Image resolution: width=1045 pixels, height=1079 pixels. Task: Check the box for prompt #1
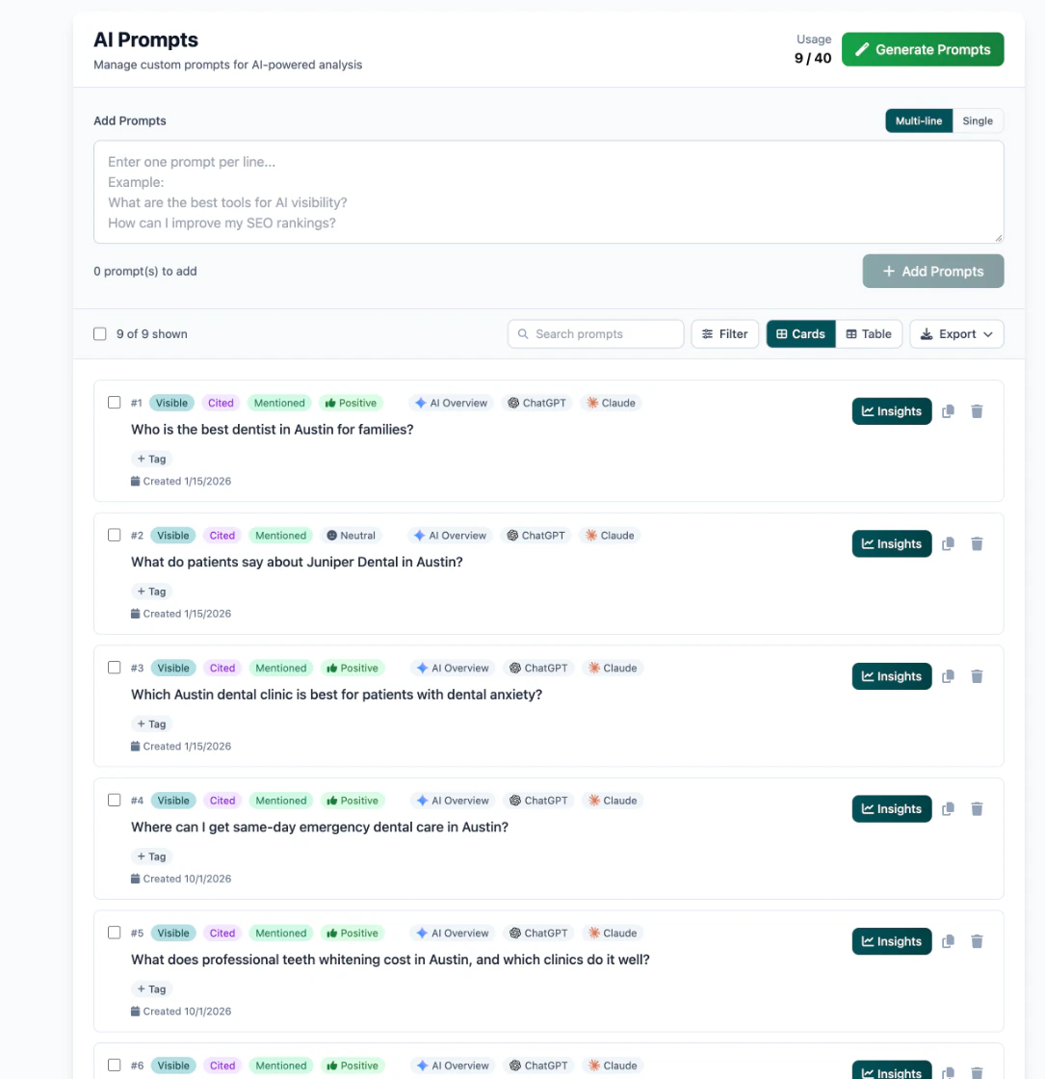click(115, 403)
